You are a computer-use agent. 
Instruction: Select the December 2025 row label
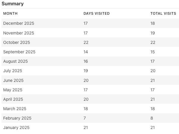(19, 24)
